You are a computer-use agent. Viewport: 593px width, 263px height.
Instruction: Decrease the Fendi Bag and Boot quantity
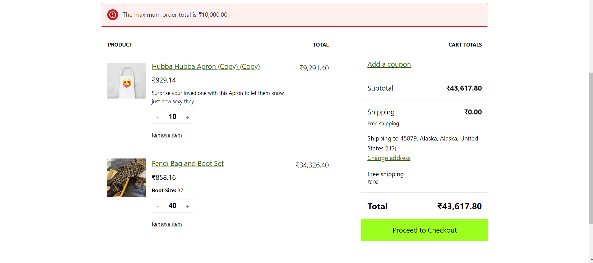[x=158, y=206]
